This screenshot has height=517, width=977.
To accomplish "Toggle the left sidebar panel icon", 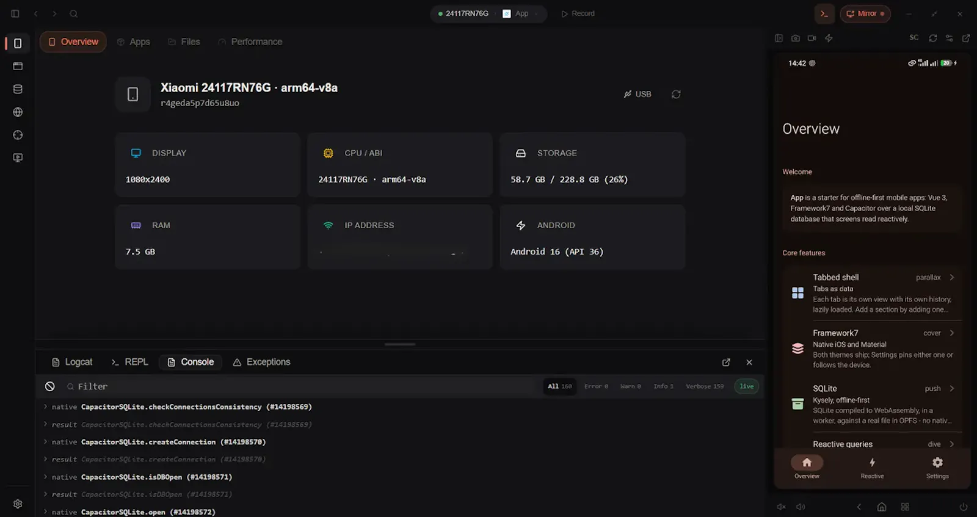I will pos(15,13).
